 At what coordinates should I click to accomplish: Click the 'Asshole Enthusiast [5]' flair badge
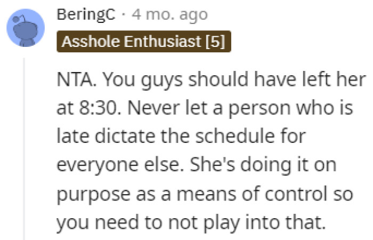click(x=144, y=42)
